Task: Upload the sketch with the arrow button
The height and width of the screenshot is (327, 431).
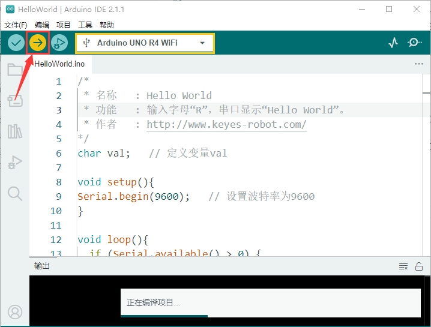Action: click(x=38, y=43)
